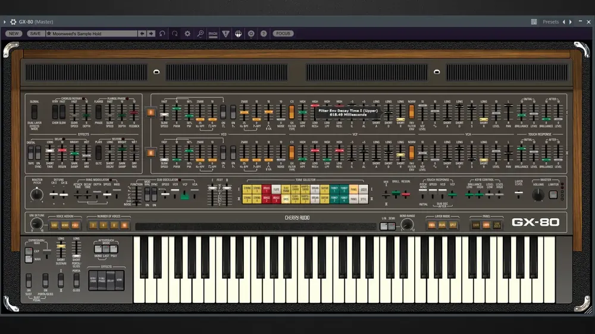The height and width of the screenshot is (334, 595).
Task: Enable the Poly voice assign button
Action: 75,225
